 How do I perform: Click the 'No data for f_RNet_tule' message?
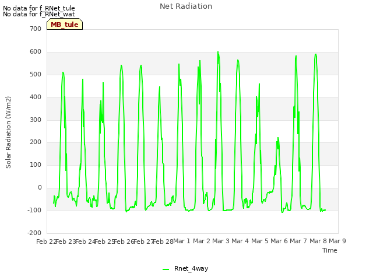pos(39,8)
